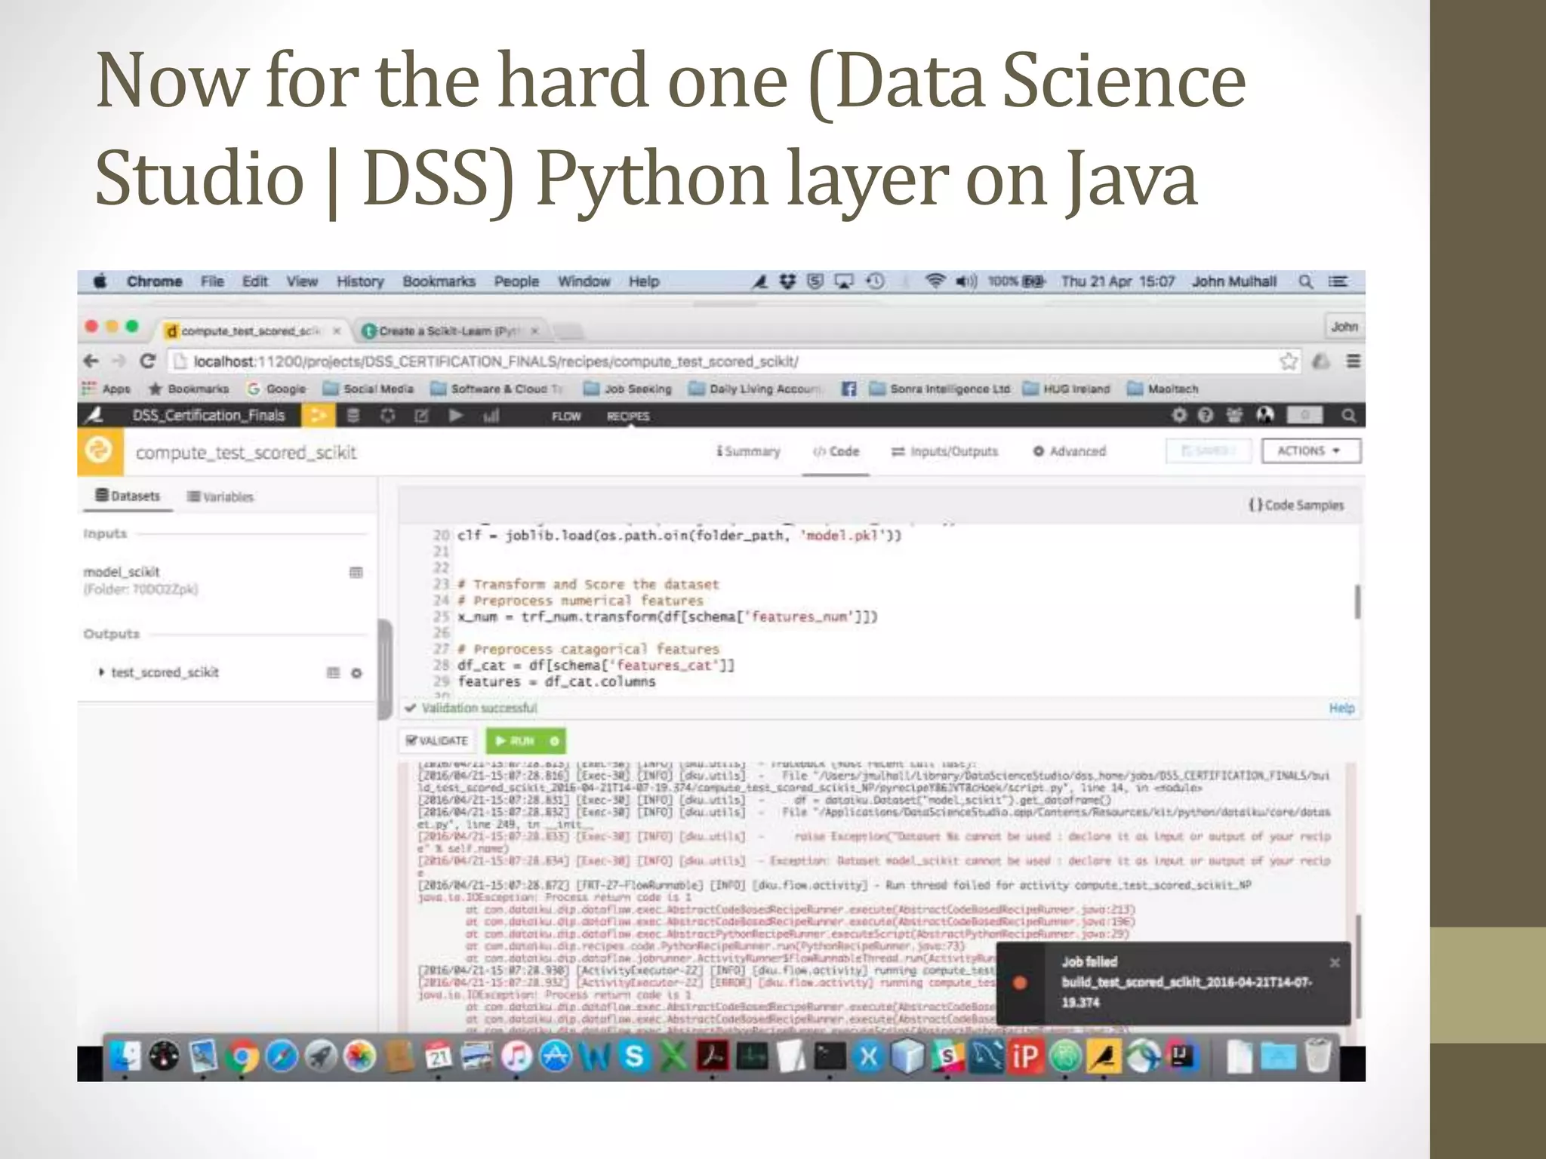
Task: Click the code editor vertical scrollbar
Action: 1357,601
